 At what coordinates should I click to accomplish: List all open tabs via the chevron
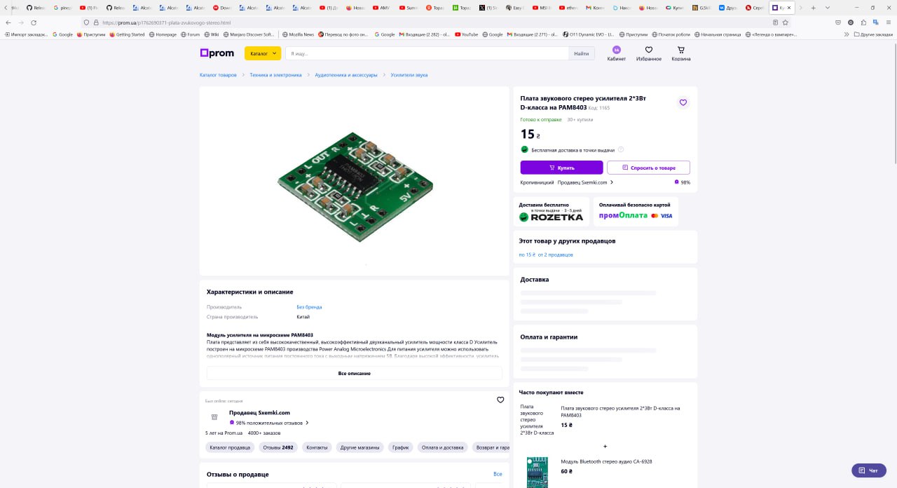click(828, 8)
